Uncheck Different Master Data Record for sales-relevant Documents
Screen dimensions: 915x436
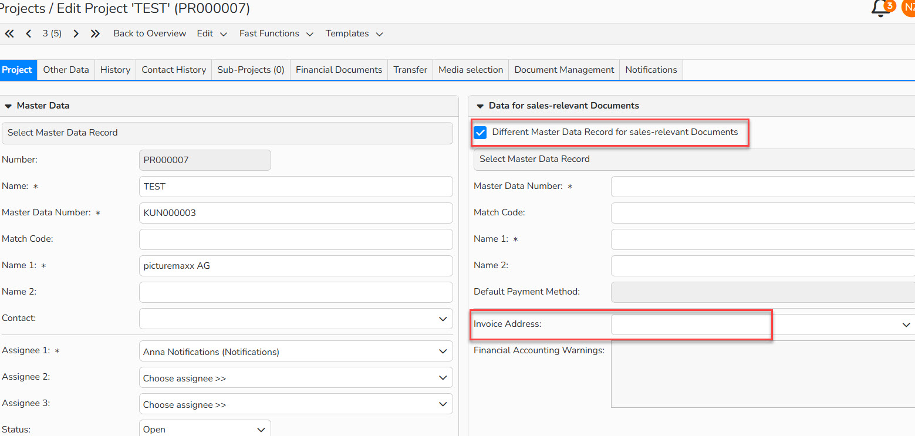pos(481,133)
